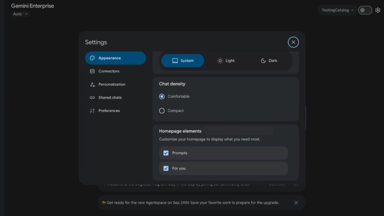Screen dimensions: 384x216
Task: Disable the For you homepage element
Action: click(166, 168)
